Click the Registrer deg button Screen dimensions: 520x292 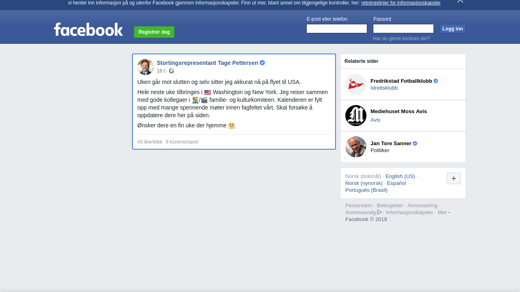[154, 32]
